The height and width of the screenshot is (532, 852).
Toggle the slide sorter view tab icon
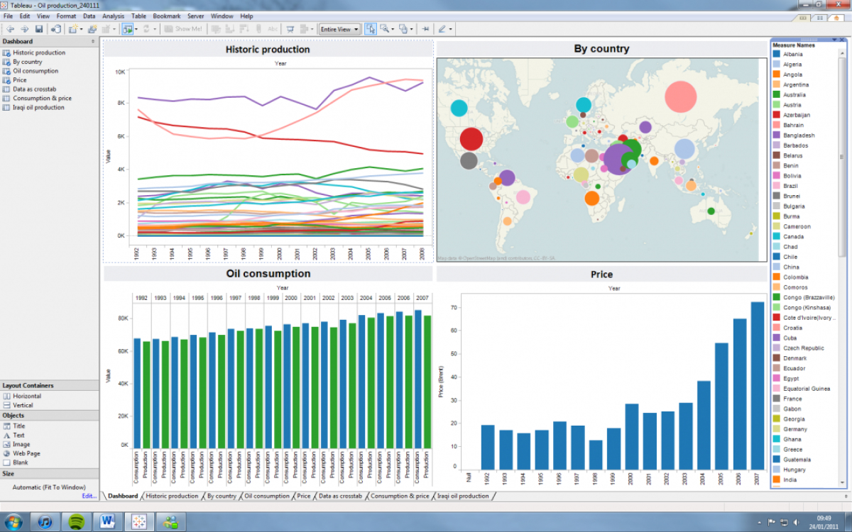click(x=821, y=18)
